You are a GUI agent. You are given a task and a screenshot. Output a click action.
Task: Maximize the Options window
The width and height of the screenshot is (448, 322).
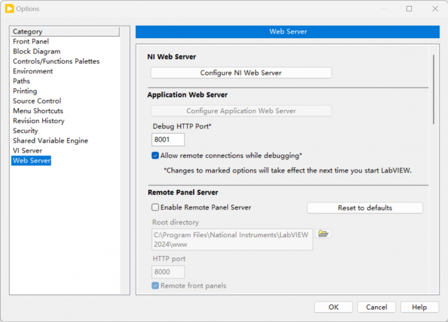pos(409,9)
